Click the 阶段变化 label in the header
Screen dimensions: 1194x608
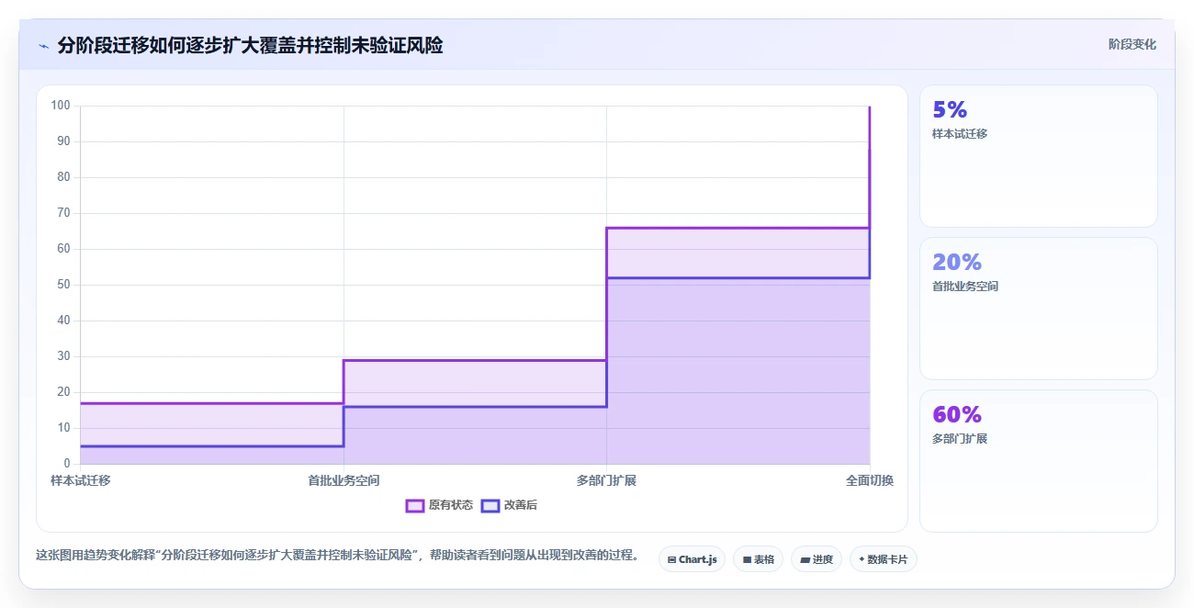point(1132,44)
